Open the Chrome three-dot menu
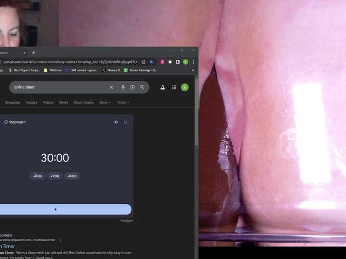Image resolution: width=346 pixels, height=259 pixels. pos(193,62)
